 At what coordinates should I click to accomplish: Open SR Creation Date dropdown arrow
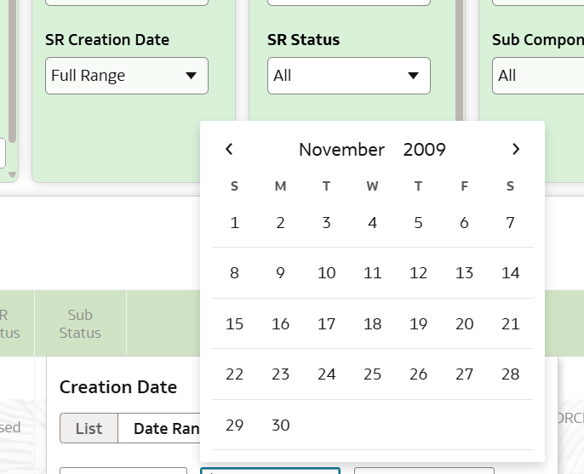(x=191, y=76)
